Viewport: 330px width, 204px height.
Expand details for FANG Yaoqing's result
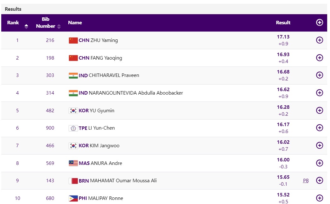pos(319,58)
